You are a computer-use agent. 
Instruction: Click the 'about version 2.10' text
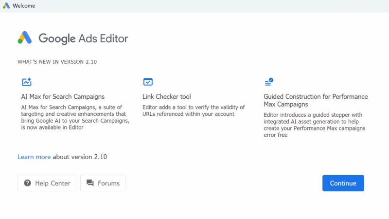coord(80,157)
